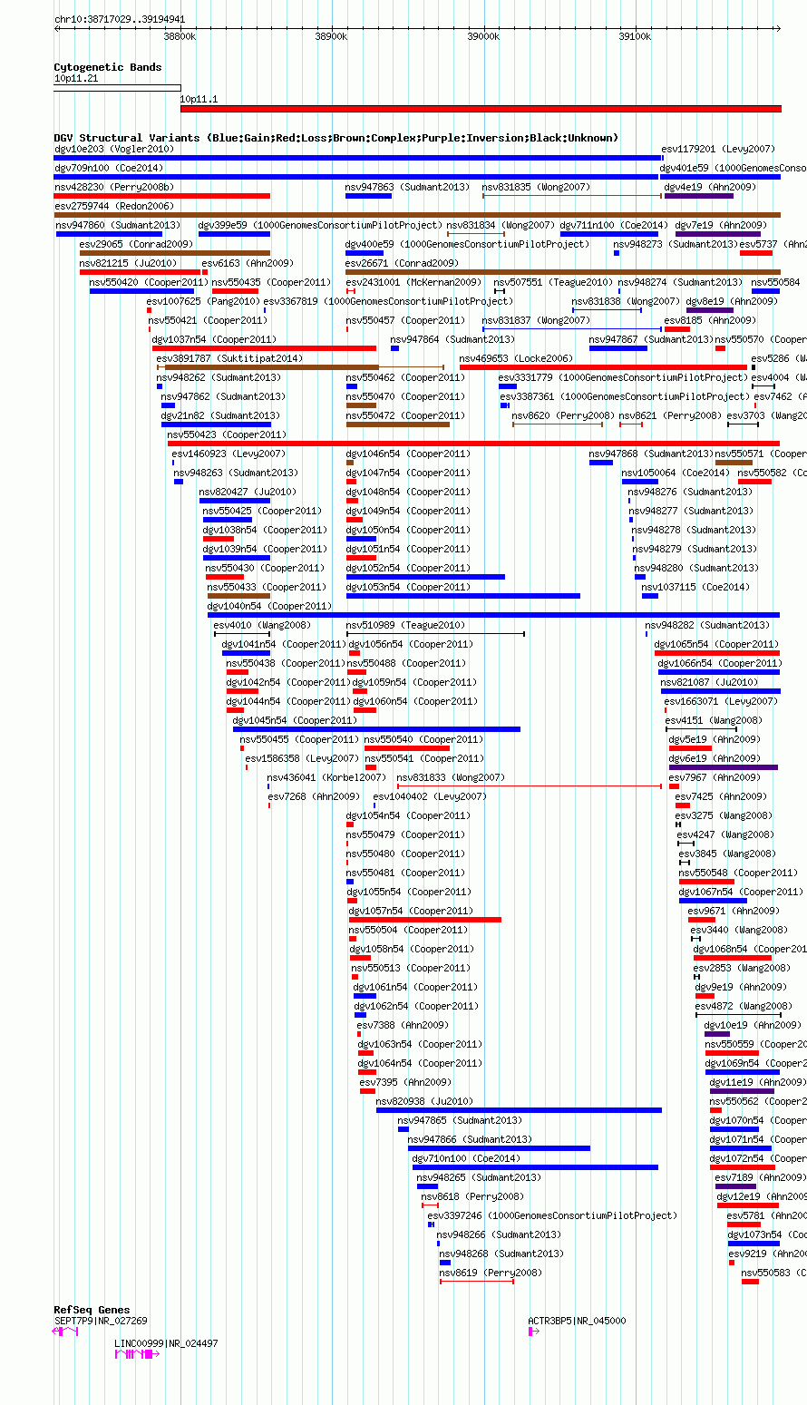
Task: Click the esv29065 (Conrad2009) variant label
Action: click(x=136, y=244)
